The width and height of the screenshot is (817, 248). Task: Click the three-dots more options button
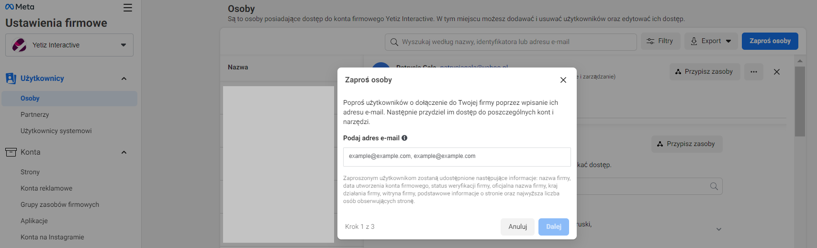(x=753, y=72)
